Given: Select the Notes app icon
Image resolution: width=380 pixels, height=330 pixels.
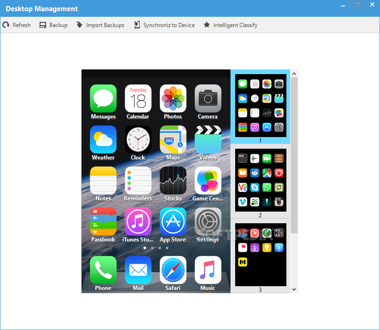Looking at the screenshot, I should (103, 180).
